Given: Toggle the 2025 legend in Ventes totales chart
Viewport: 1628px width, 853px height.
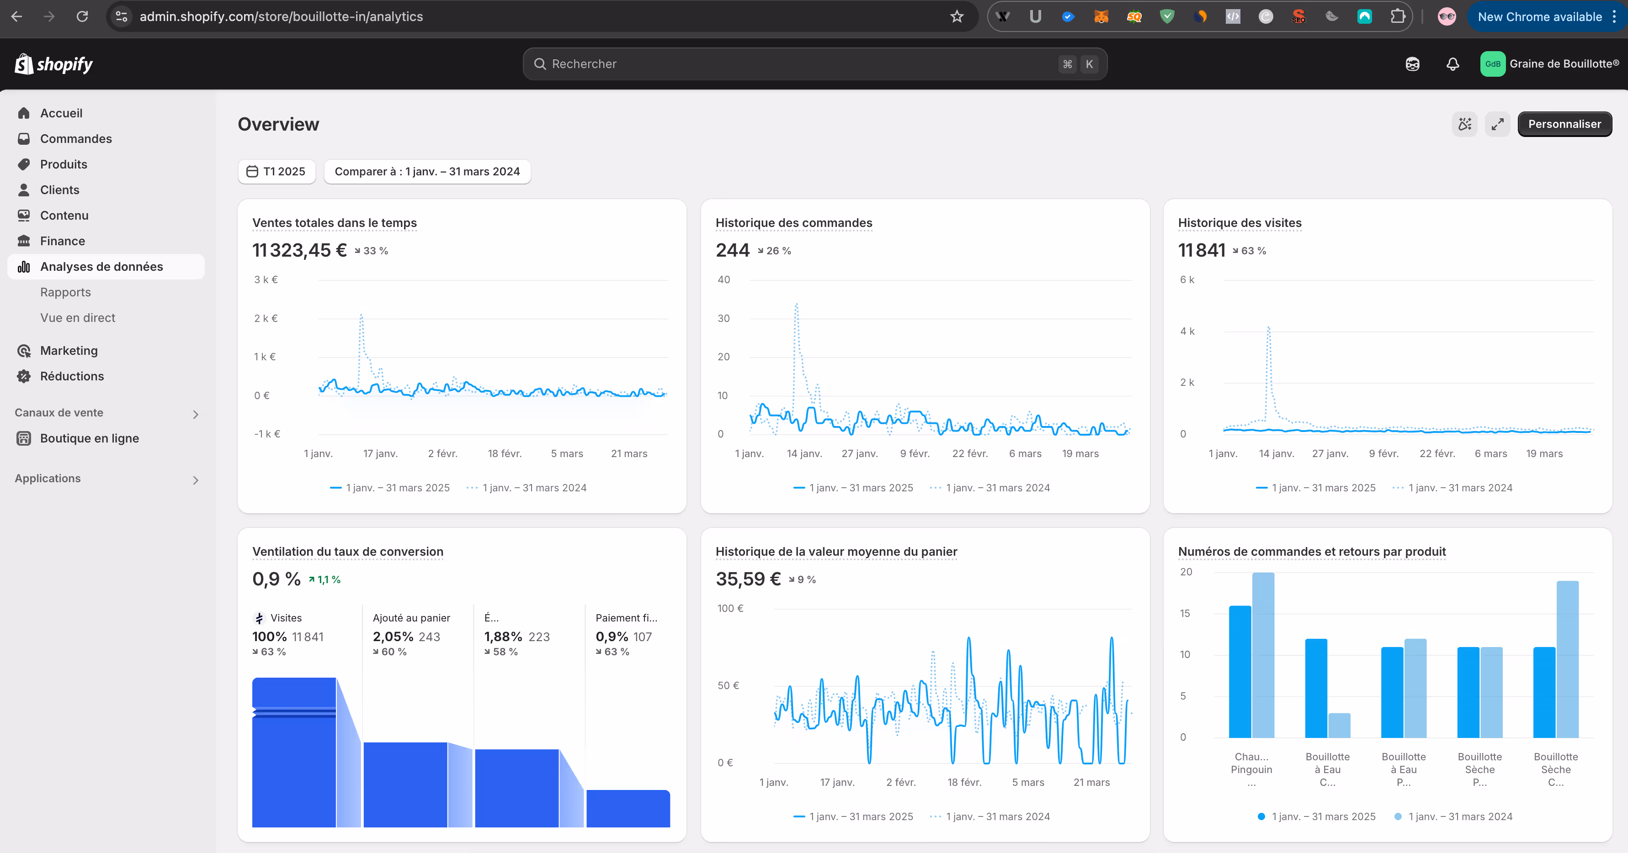Looking at the screenshot, I should tap(390, 488).
